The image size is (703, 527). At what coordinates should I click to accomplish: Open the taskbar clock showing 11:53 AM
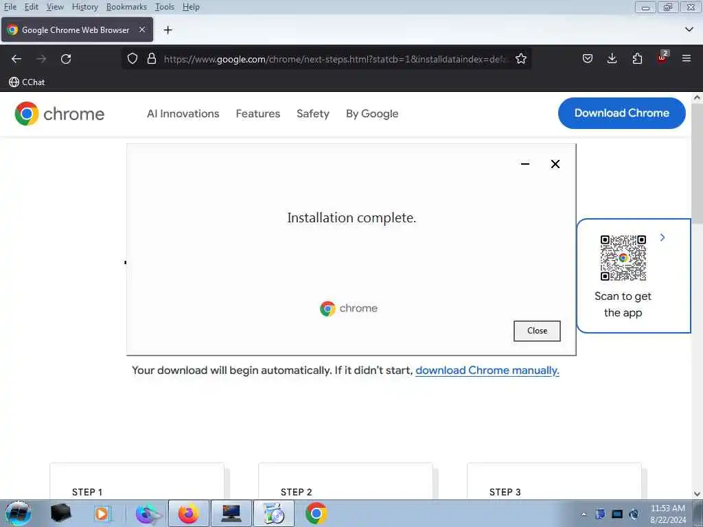click(x=667, y=514)
